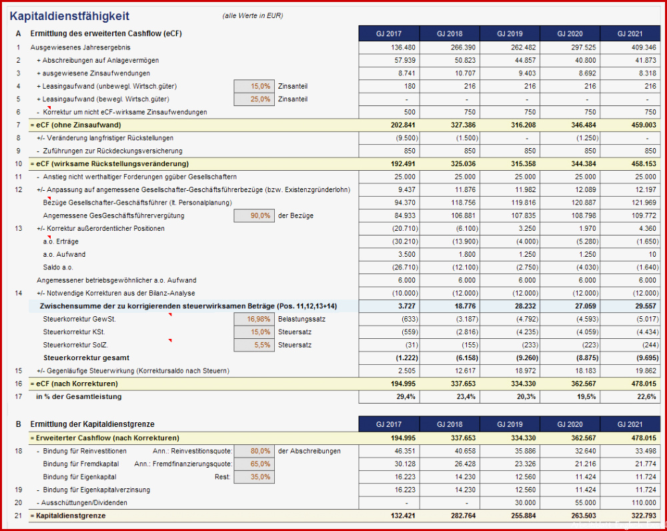Click comment marker on Steuerkorrektur SolZ.
Image resolution: width=667 pixels, height=531 pixels.
(x=170, y=341)
